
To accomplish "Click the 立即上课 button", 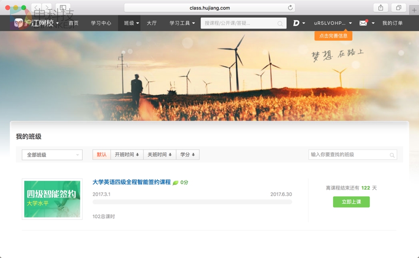I will (x=351, y=202).
